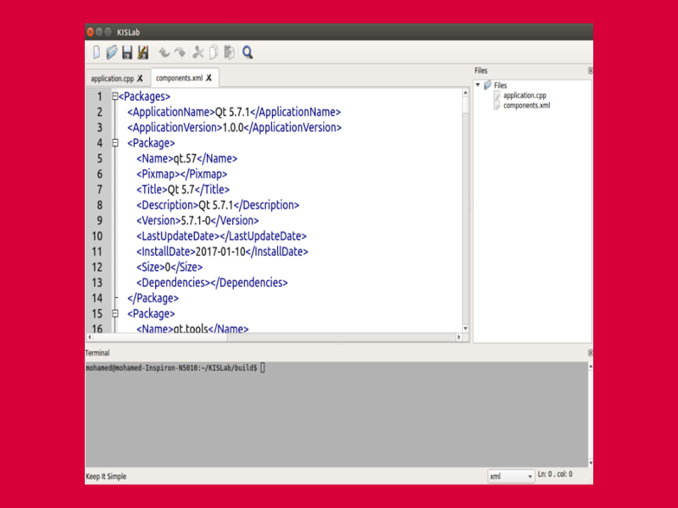Minimize the KISLab window

point(99,32)
